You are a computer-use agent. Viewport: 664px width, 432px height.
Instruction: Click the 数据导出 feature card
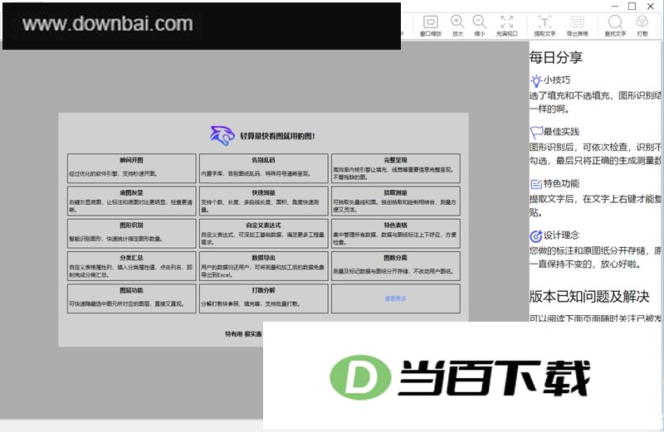[264, 266]
